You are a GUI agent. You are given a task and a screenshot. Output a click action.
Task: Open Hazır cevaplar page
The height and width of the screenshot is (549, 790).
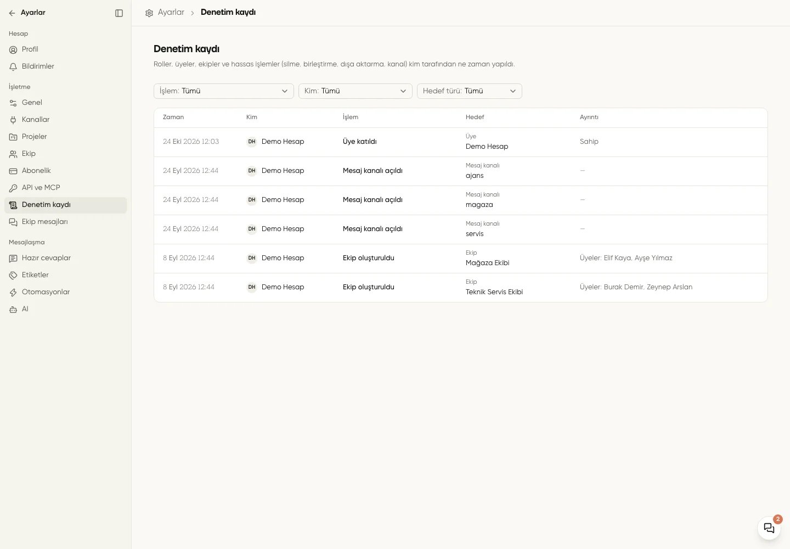(65, 258)
